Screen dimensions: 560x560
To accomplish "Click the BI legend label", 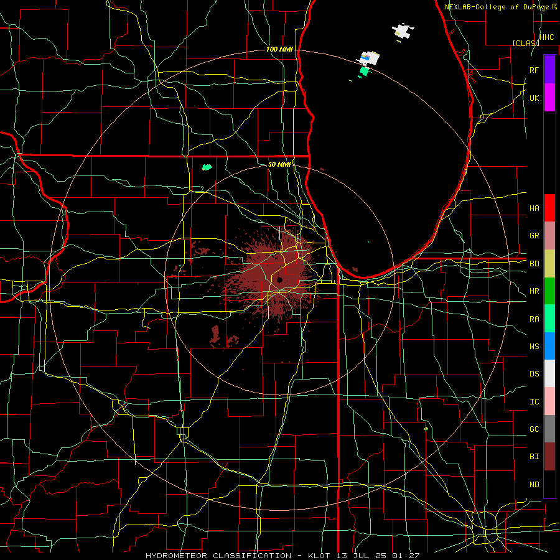I will coord(534,457).
